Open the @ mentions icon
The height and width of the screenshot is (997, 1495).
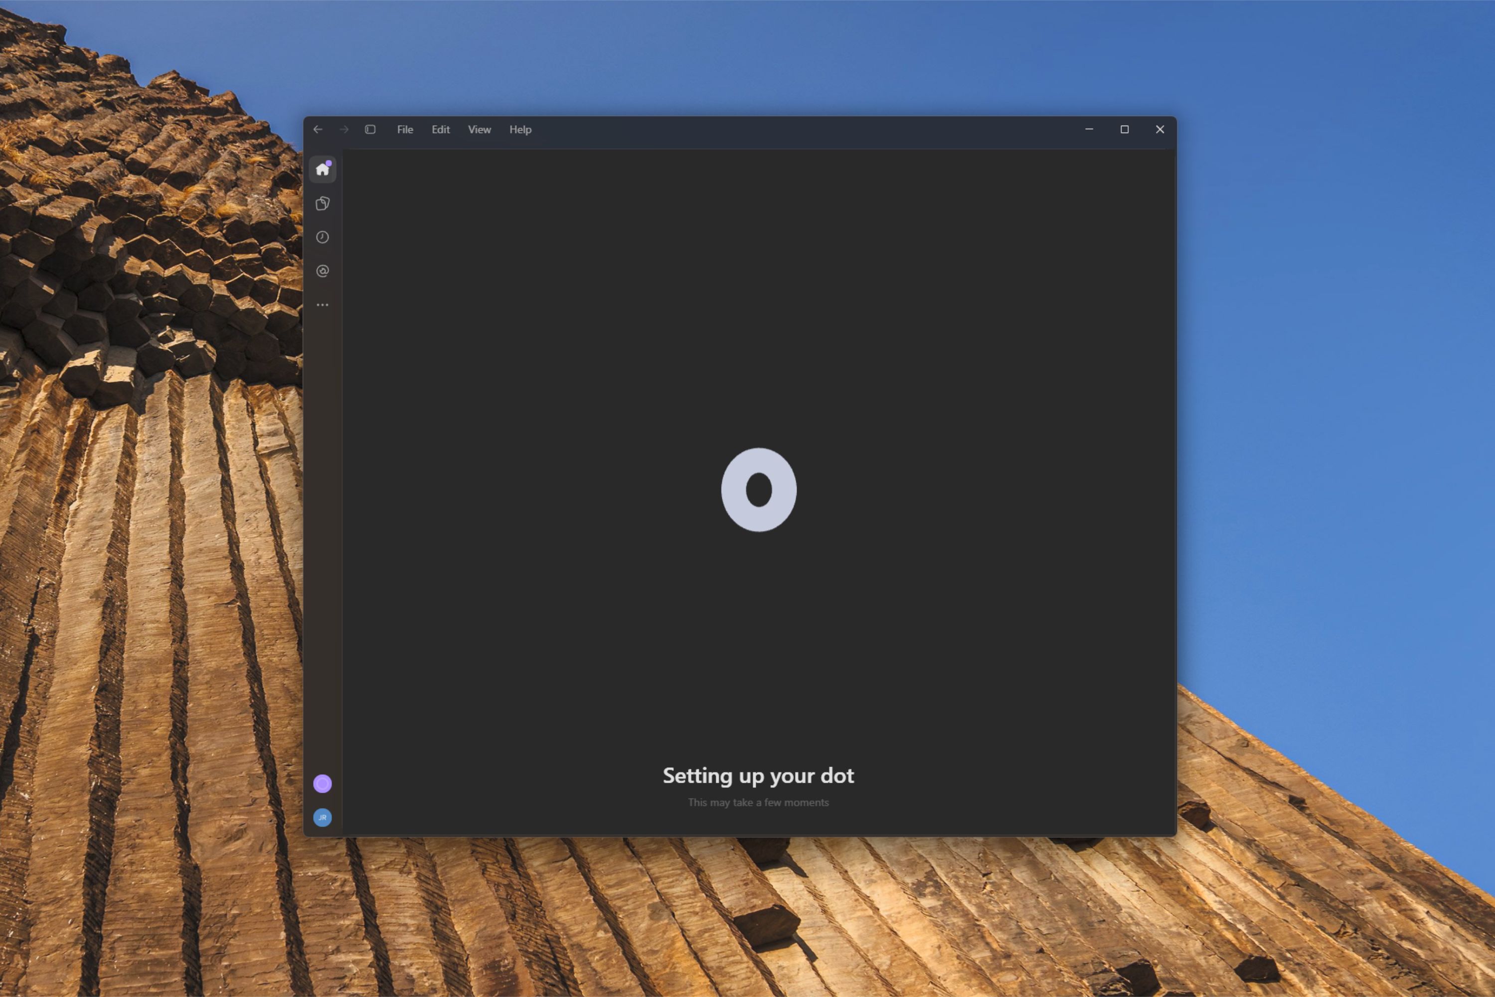click(323, 271)
